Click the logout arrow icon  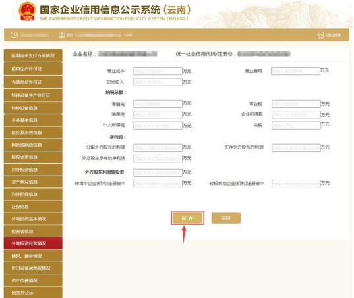(320, 35)
